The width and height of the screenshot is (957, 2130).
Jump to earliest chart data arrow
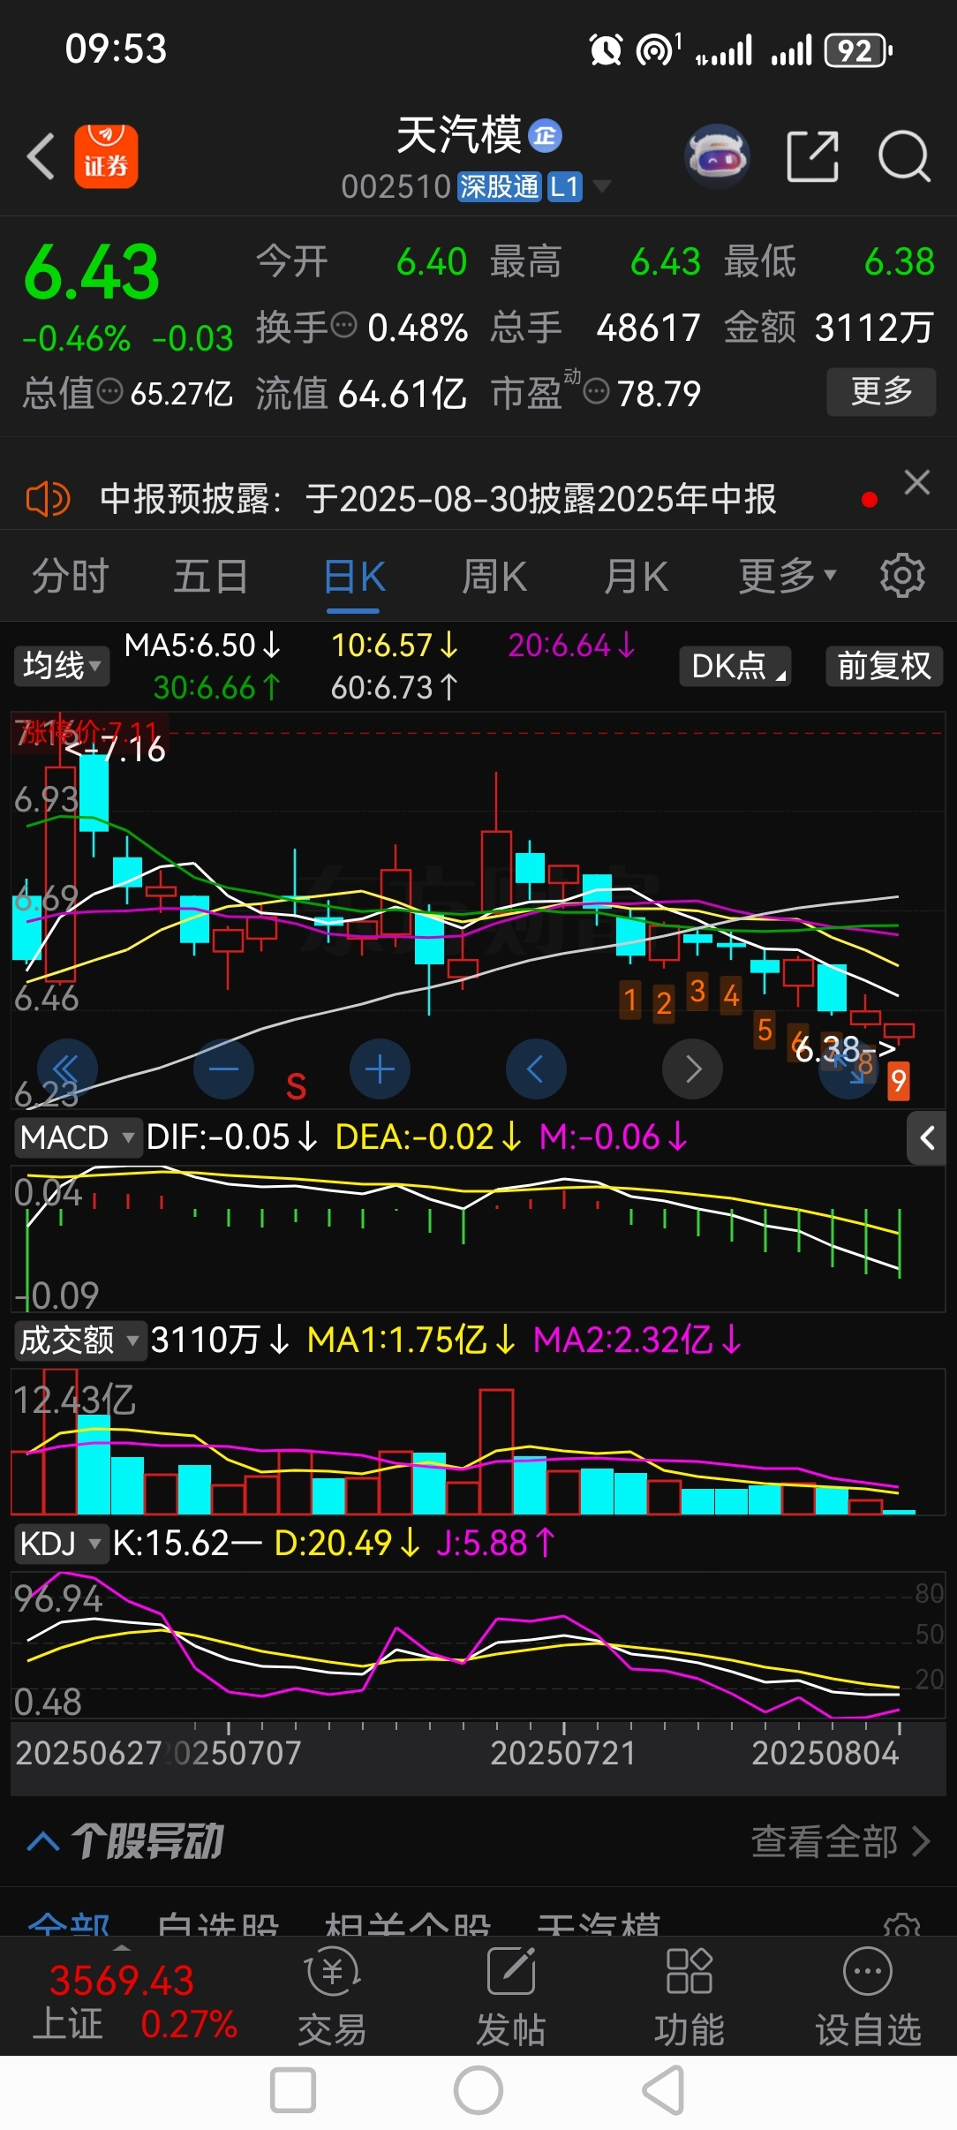pyautogui.click(x=67, y=1069)
